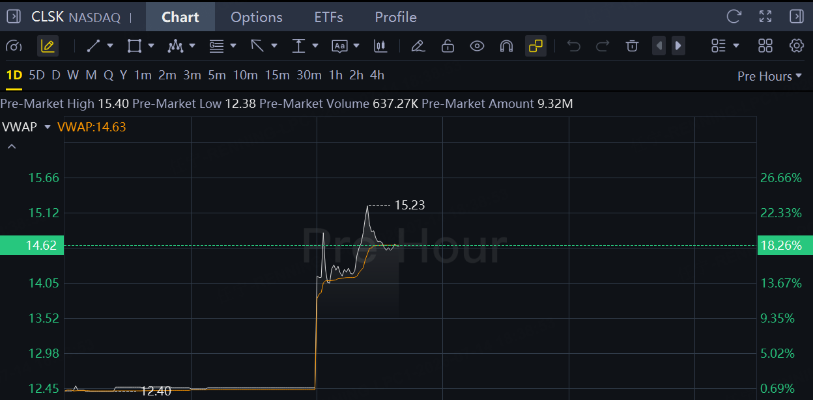Toggle the drawing pencil mode
Image resolution: width=813 pixels, height=400 pixels.
click(x=47, y=46)
